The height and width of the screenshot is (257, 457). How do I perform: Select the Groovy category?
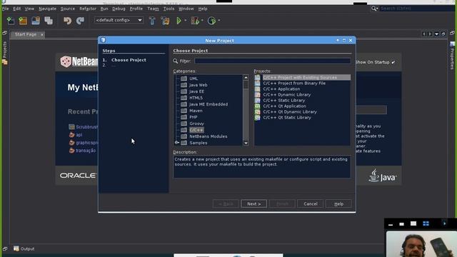tap(197, 124)
